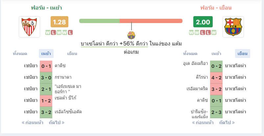Image resolution: width=264 pixels, height=136 pixels.
Task: Select เยือน tab under Barcelona form
Action: pyautogui.click(x=243, y=54)
